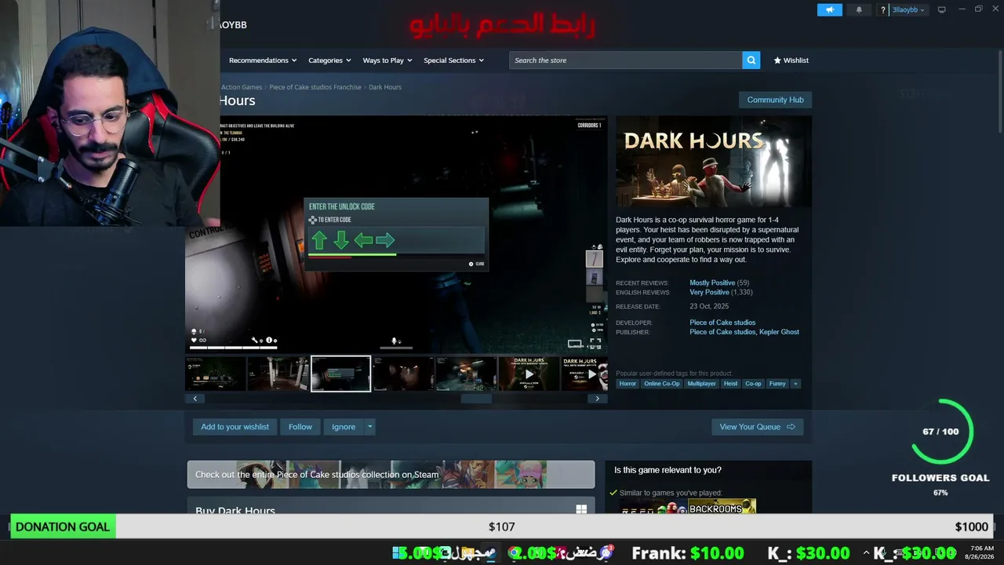
Task: Open the Recommendations dropdown menu
Action: coord(263,60)
